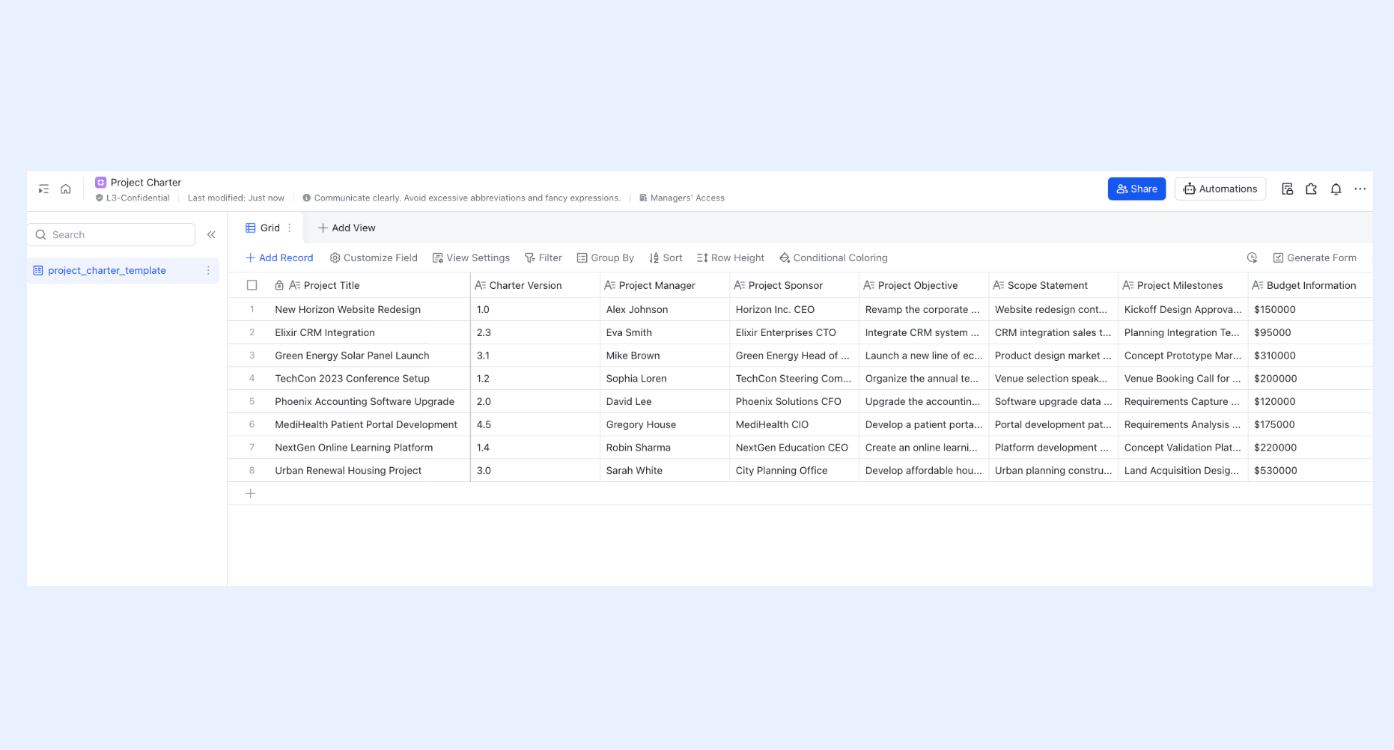The image size is (1394, 750).
Task: Select cell Elixir CRM Integration
Action: (x=370, y=333)
